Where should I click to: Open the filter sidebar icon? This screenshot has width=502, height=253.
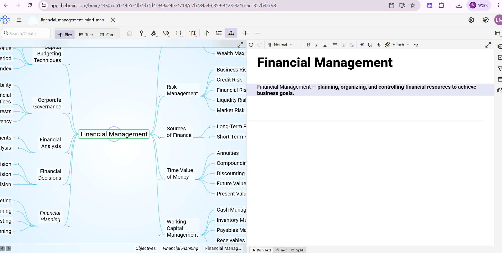(x=500, y=69)
